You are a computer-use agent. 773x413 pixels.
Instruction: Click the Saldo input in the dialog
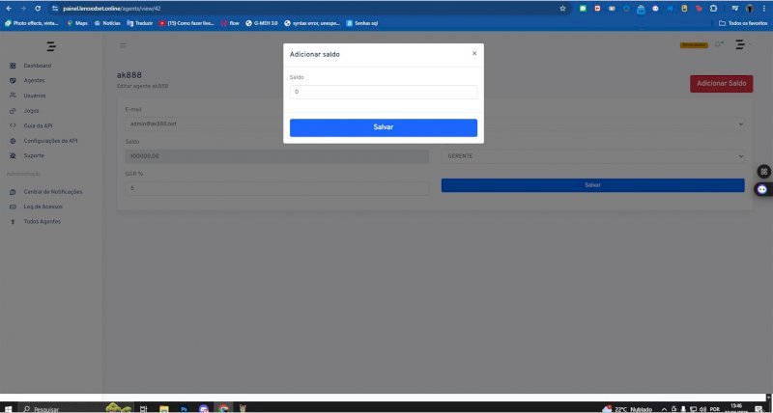pyautogui.click(x=384, y=92)
